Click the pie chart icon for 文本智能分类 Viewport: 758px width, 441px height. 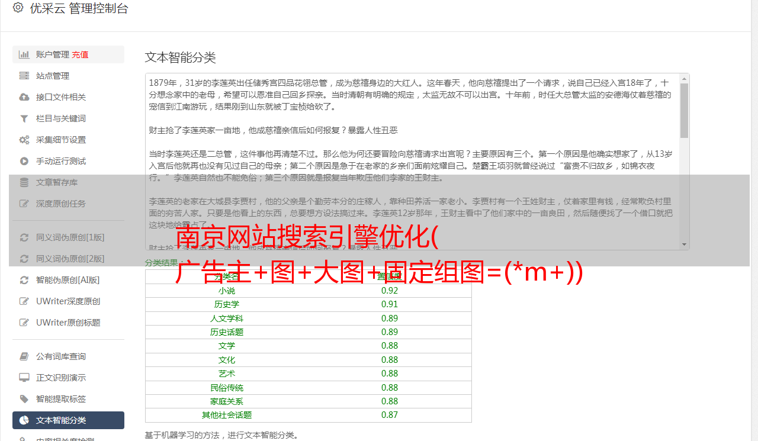pyautogui.click(x=24, y=420)
